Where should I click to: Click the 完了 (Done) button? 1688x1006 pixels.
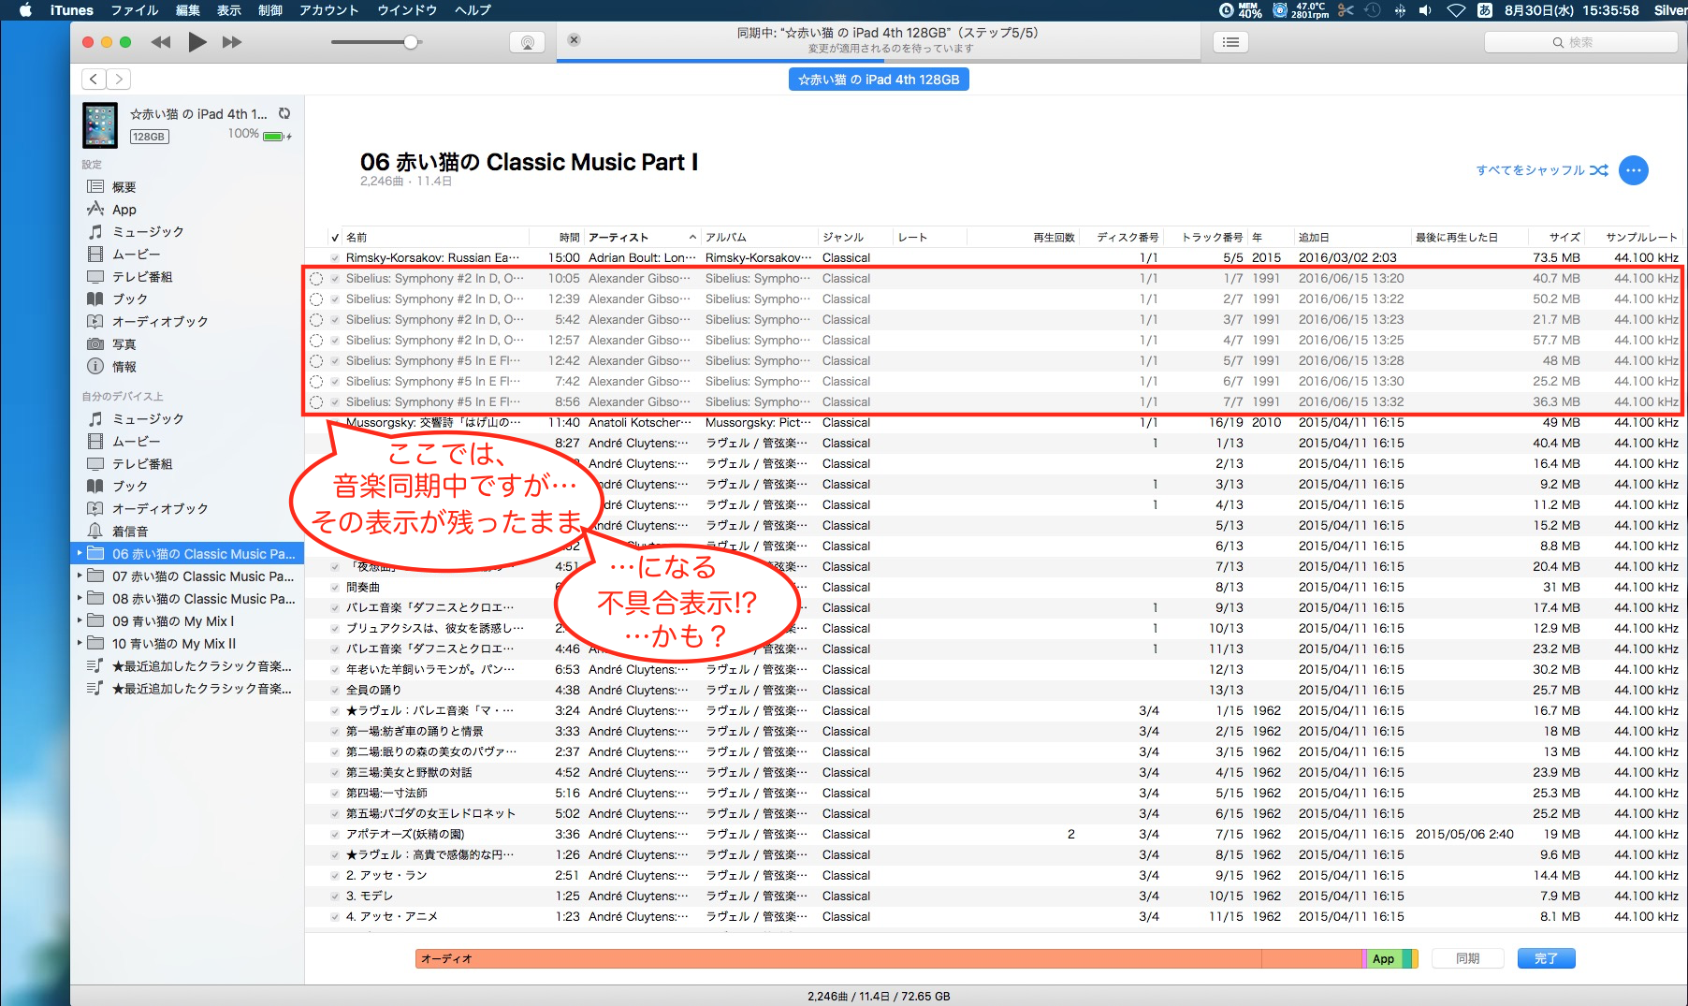pyautogui.click(x=1546, y=958)
